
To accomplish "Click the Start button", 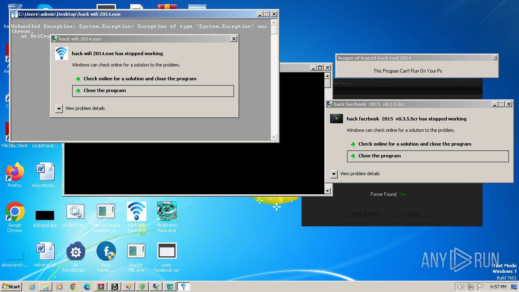I will [11, 287].
